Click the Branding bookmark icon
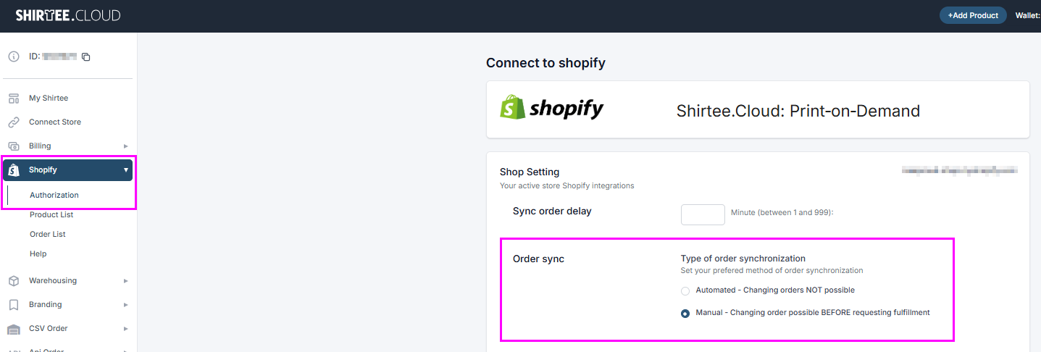1041x352 pixels. (13, 304)
